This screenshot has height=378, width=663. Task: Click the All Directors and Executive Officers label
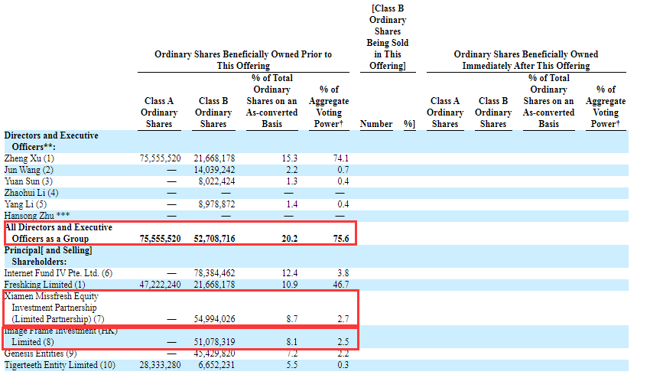(58, 233)
